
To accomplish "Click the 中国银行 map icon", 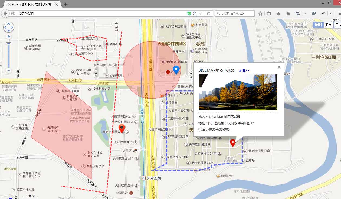I will coord(131,193).
